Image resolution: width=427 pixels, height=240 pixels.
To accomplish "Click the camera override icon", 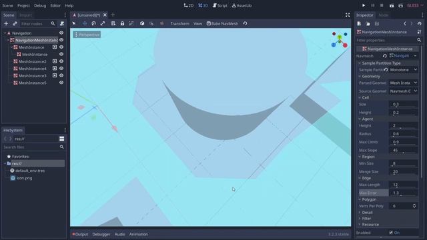I will point(161,24).
